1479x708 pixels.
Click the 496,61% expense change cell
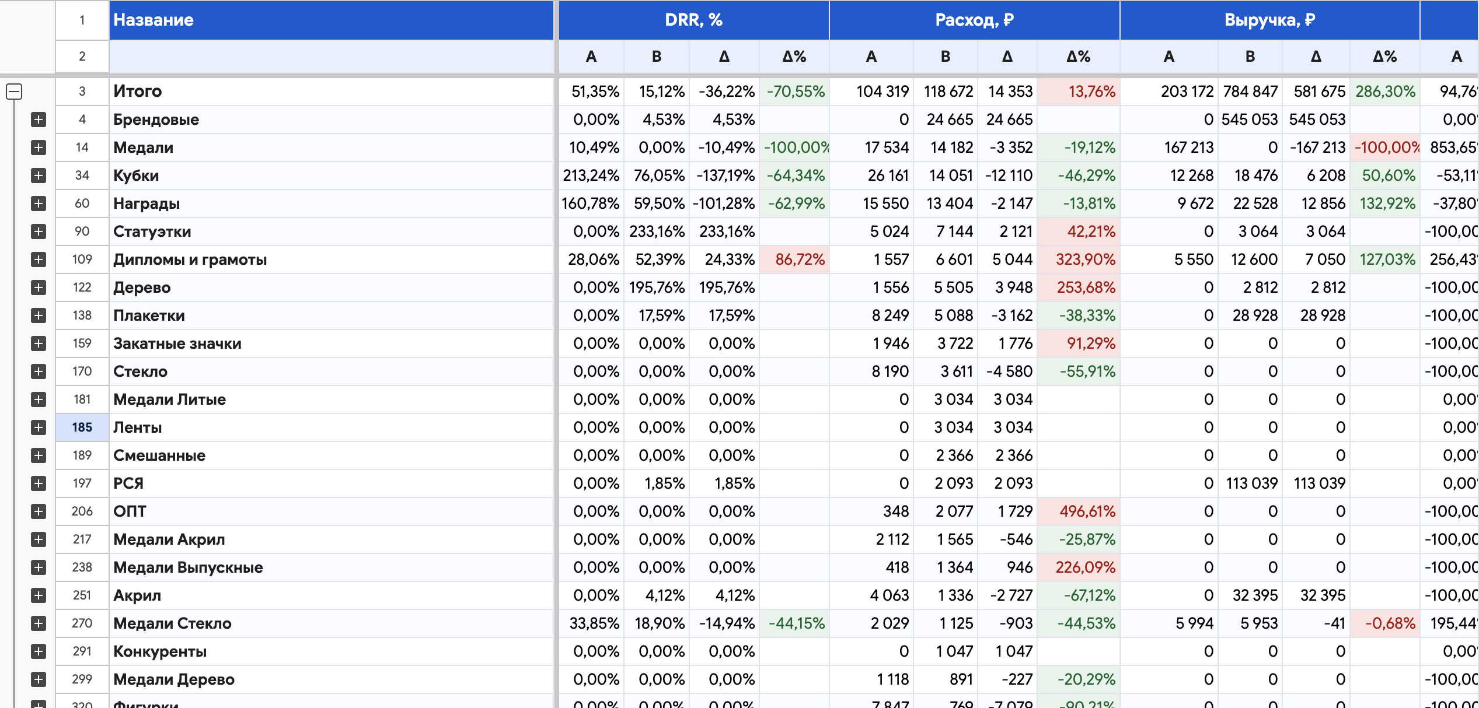[x=1079, y=511]
